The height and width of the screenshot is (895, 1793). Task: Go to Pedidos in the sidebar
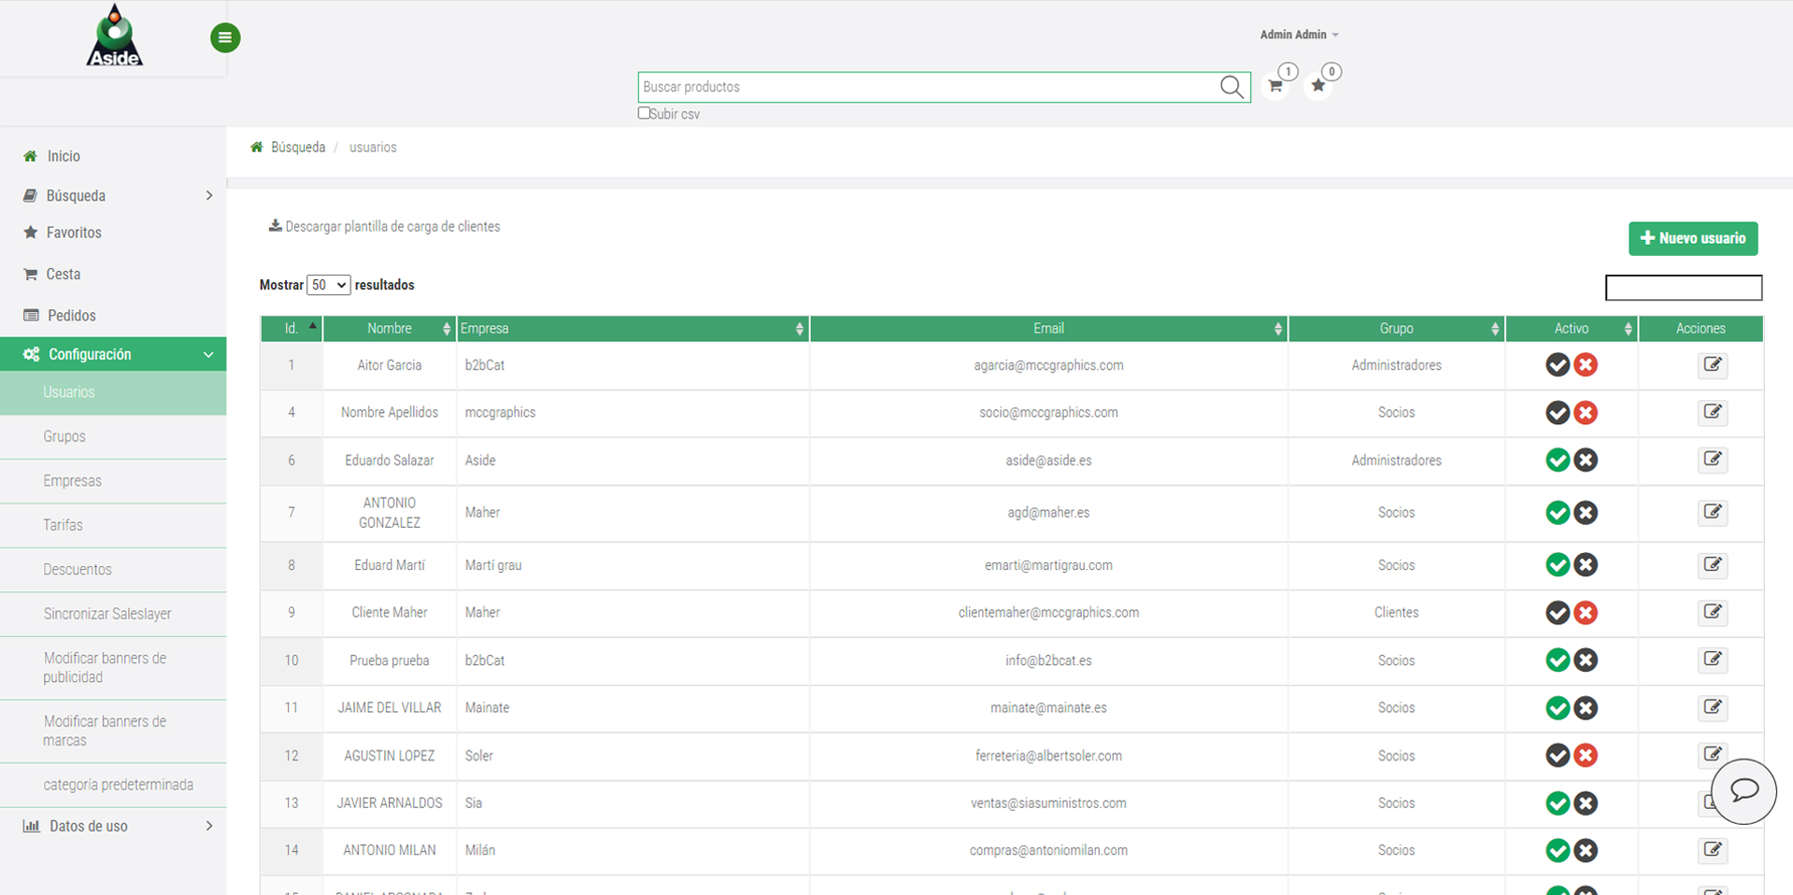click(71, 316)
